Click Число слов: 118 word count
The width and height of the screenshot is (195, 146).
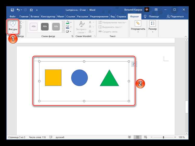(x=37, y=137)
